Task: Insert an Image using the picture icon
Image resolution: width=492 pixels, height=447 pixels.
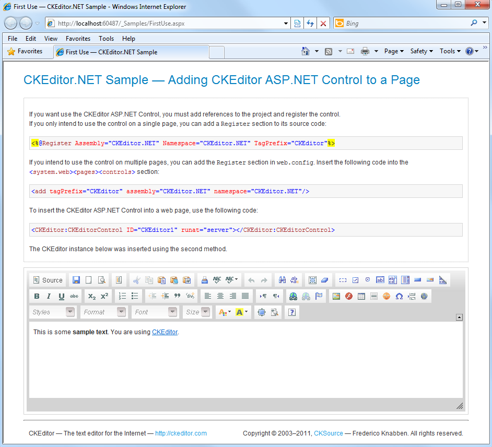Action: [x=336, y=296]
